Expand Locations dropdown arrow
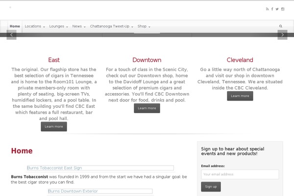The width and height of the screenshot is (294, 196). pyautogui.click(x=44, y=27)
